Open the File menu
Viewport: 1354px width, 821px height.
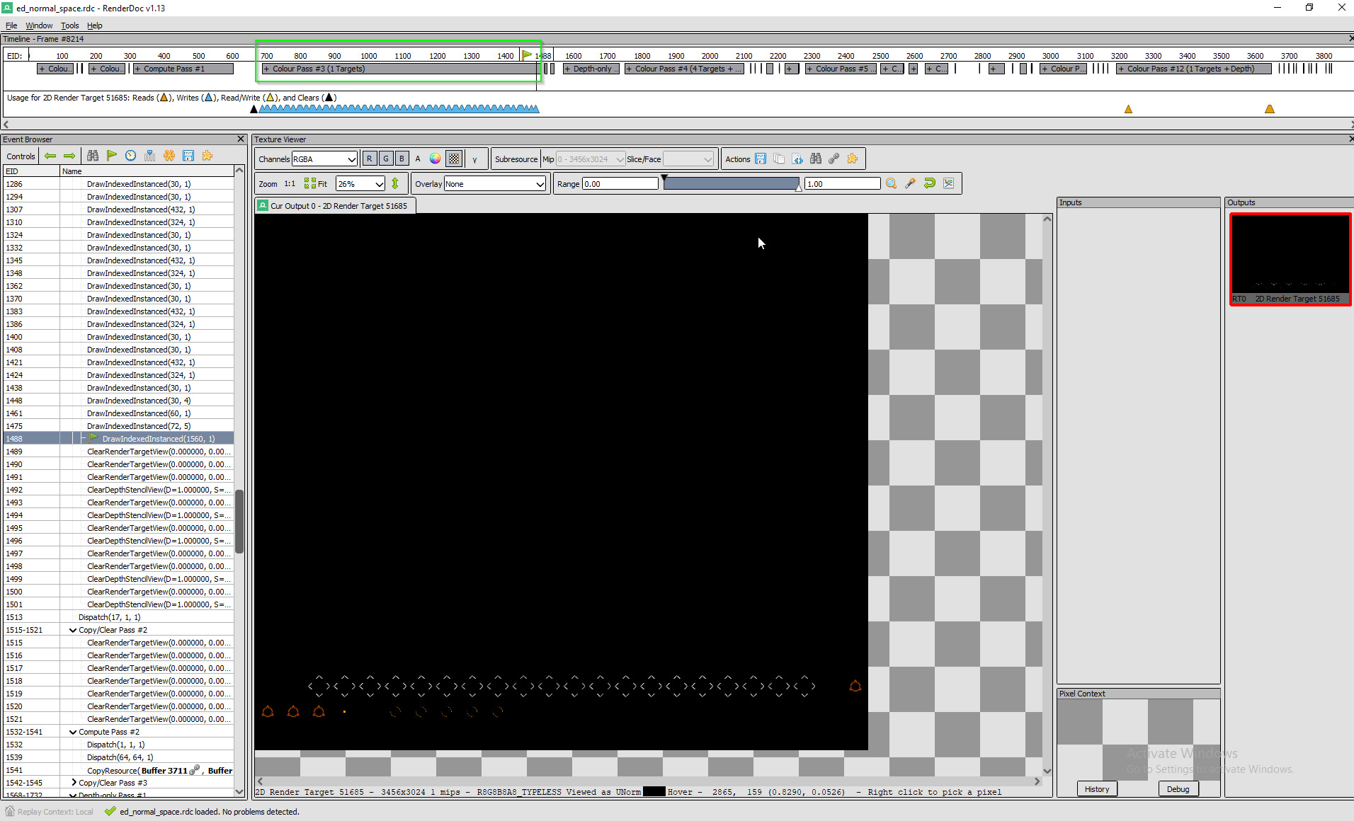pos(11,25)
